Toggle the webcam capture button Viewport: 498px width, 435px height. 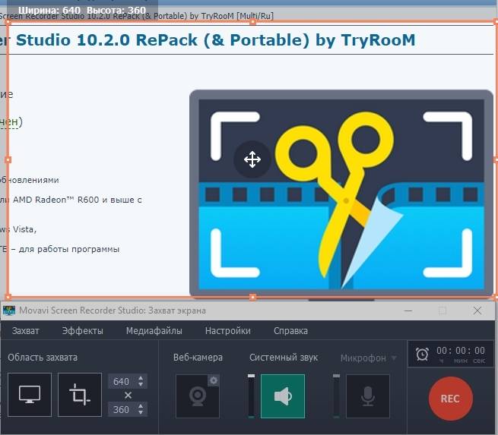click(x=198, y=396)
